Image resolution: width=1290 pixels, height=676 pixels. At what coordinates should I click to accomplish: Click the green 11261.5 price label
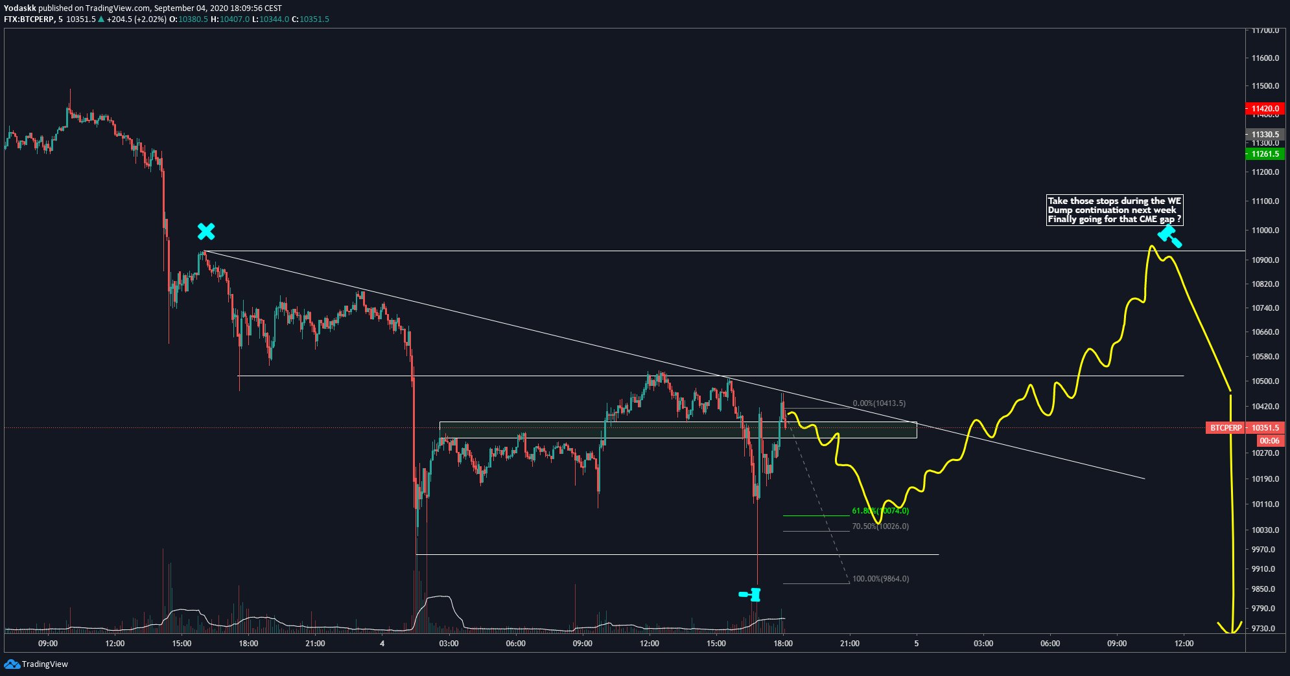[1265, 154]
